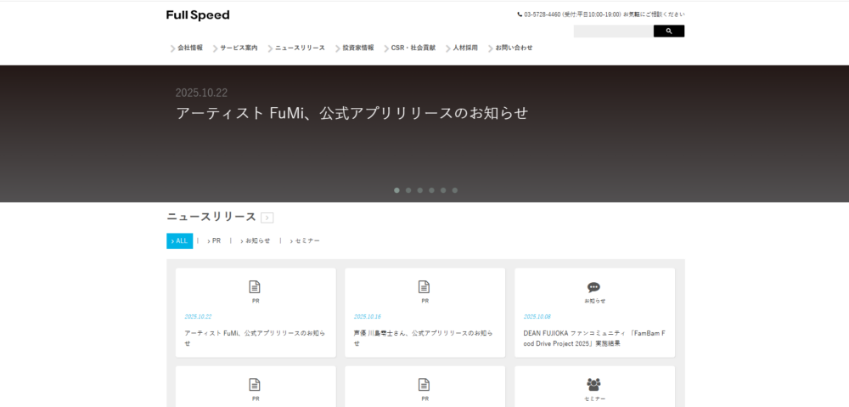
Task: Open the DEAN FUJIOKA FamBam news card
Action: pos(594,338)
